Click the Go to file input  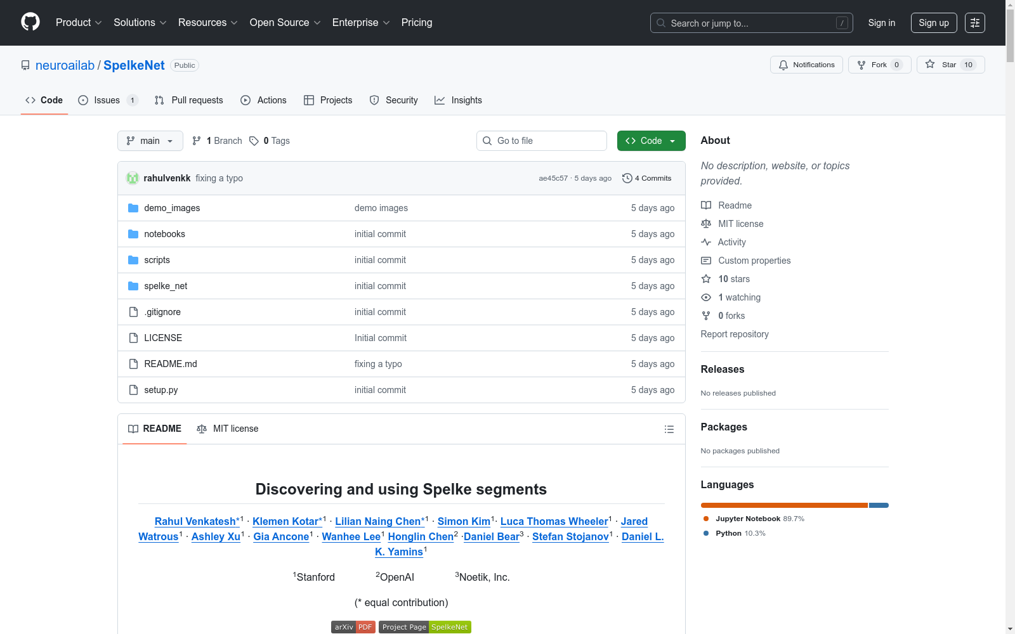[542, 141]
